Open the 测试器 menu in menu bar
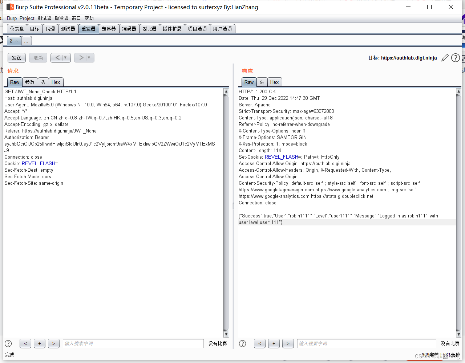This screenshot has width=465, height=363. (x=45, y=18)
